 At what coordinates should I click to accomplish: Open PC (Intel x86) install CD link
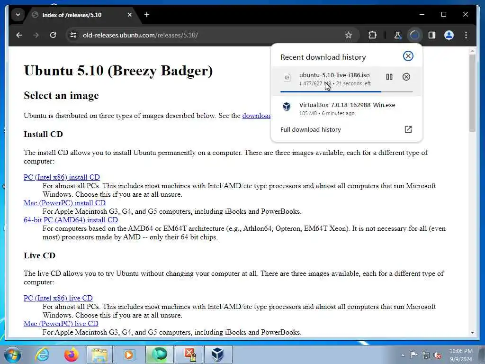click(62, 177)
